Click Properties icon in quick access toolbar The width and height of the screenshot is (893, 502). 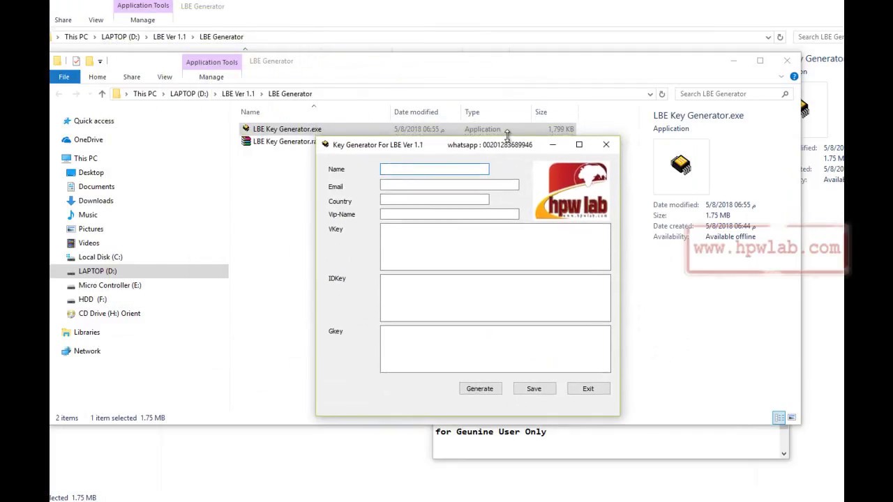coord(76,61)
